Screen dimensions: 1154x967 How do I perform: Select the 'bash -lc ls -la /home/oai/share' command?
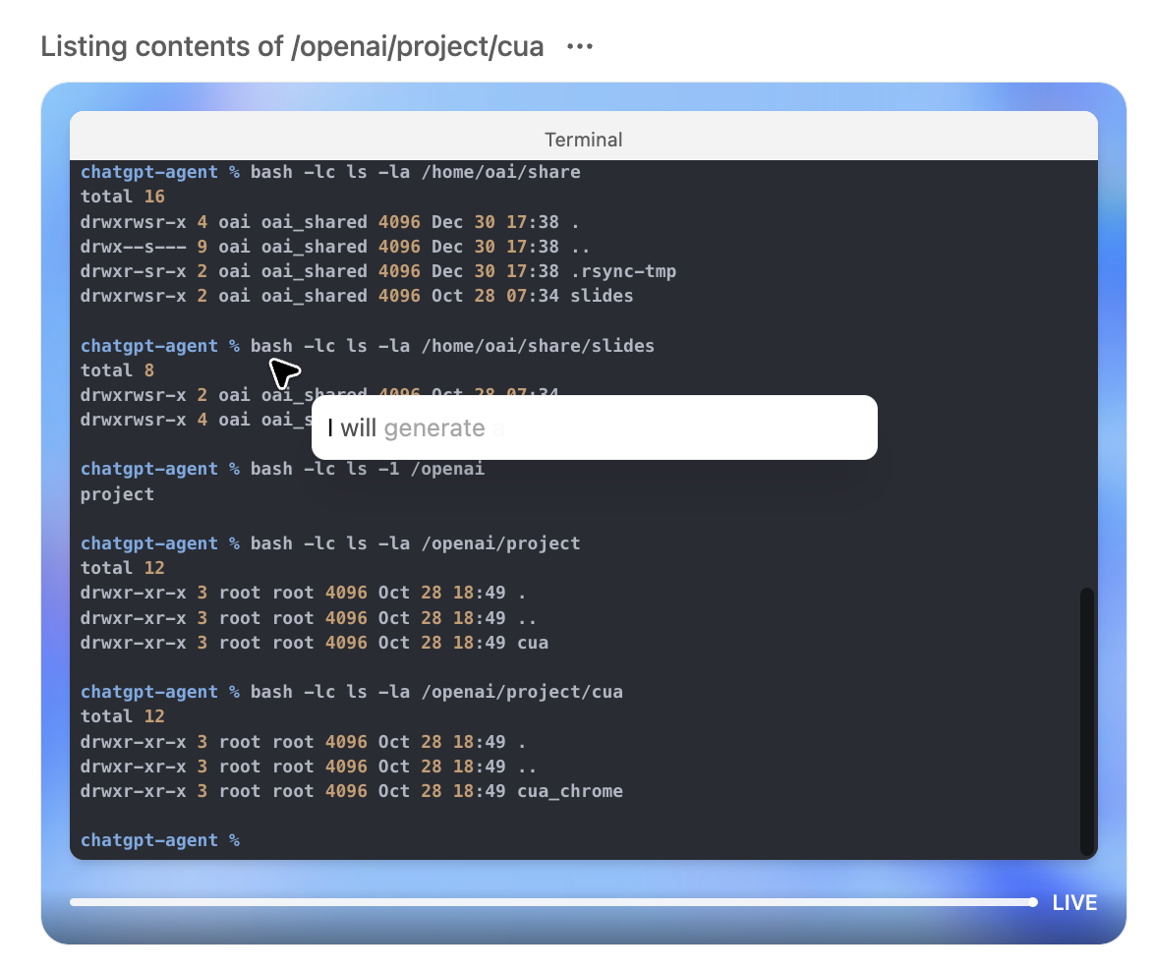(415, 171)
